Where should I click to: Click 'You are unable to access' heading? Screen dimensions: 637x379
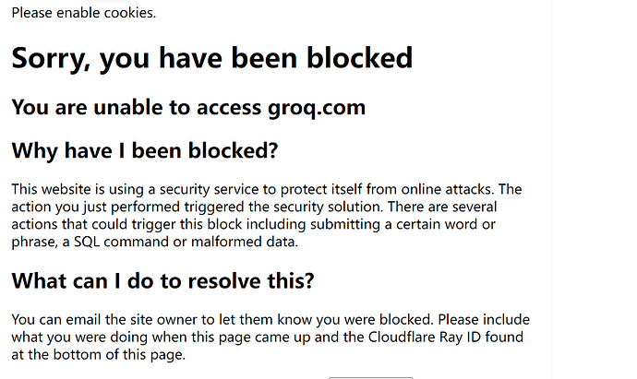136,108
